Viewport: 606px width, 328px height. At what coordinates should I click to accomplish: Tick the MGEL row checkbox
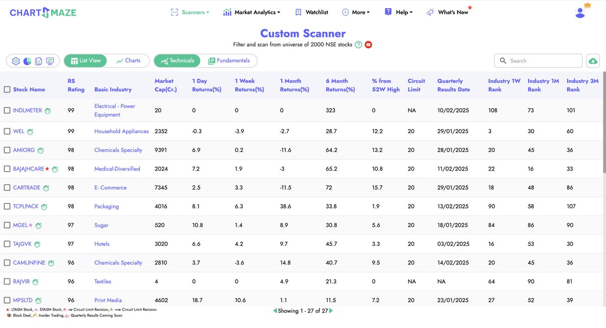point(7,225)
